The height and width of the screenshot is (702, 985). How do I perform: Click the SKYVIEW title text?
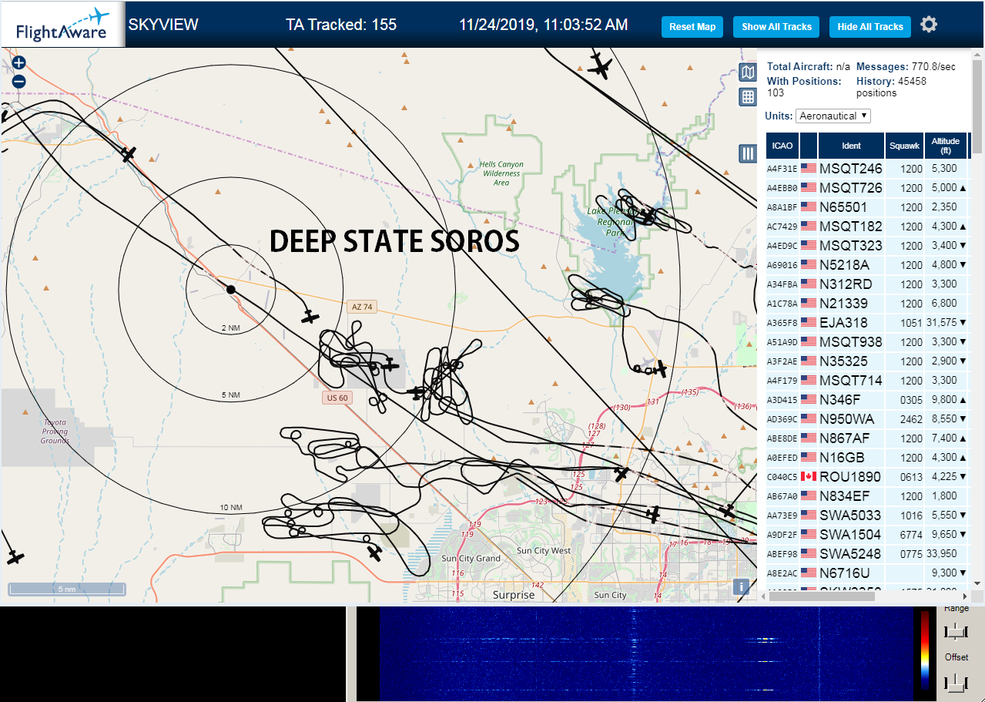[163, 25]
